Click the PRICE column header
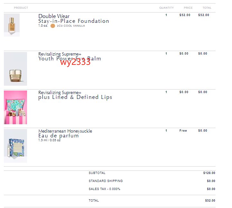 coord(188,8)
